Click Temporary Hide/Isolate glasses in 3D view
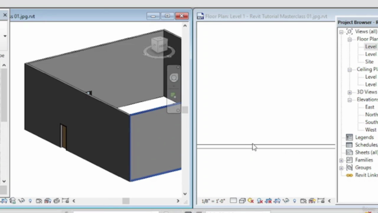This screenshot has width=378, height=213. click(21, 201)
